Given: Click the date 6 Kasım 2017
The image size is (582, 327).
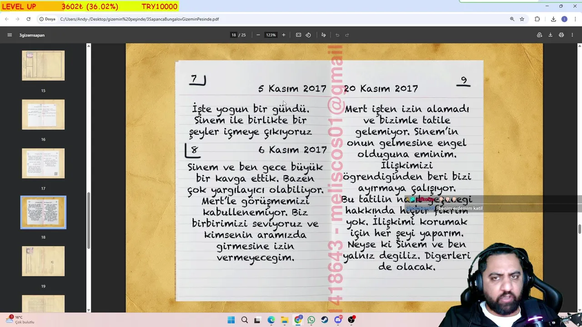Looking at the screenshot, I should pos(292,150).
